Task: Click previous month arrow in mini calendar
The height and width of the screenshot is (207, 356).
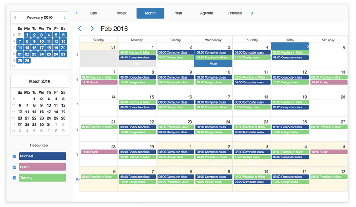Action: pyautogui.click(x=15, y=18)
